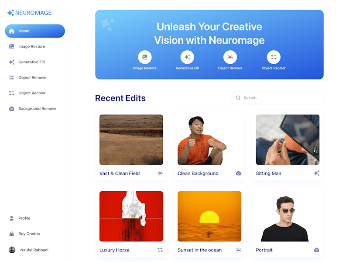The image size is (349, 262).
Task: Click the Generative Fill sparkle sidebar icon
Action: pos(12,62)
